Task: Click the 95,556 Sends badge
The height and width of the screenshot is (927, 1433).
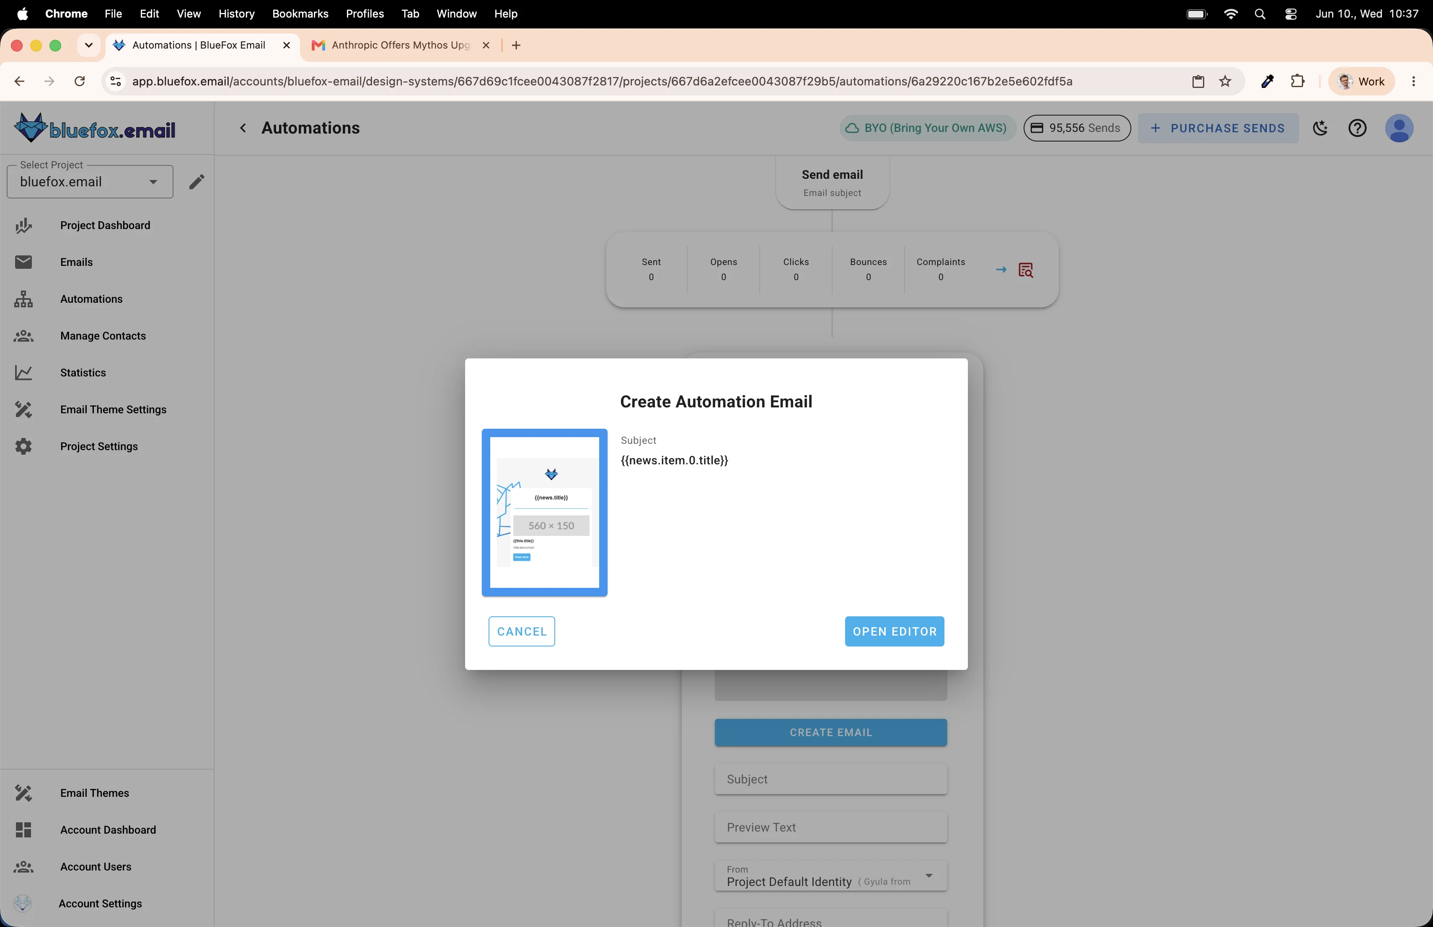Action: (1076, 128)
